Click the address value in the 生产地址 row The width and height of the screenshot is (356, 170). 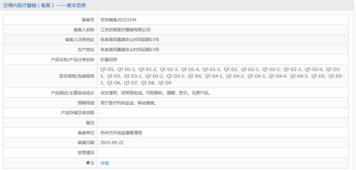(130, 50)
